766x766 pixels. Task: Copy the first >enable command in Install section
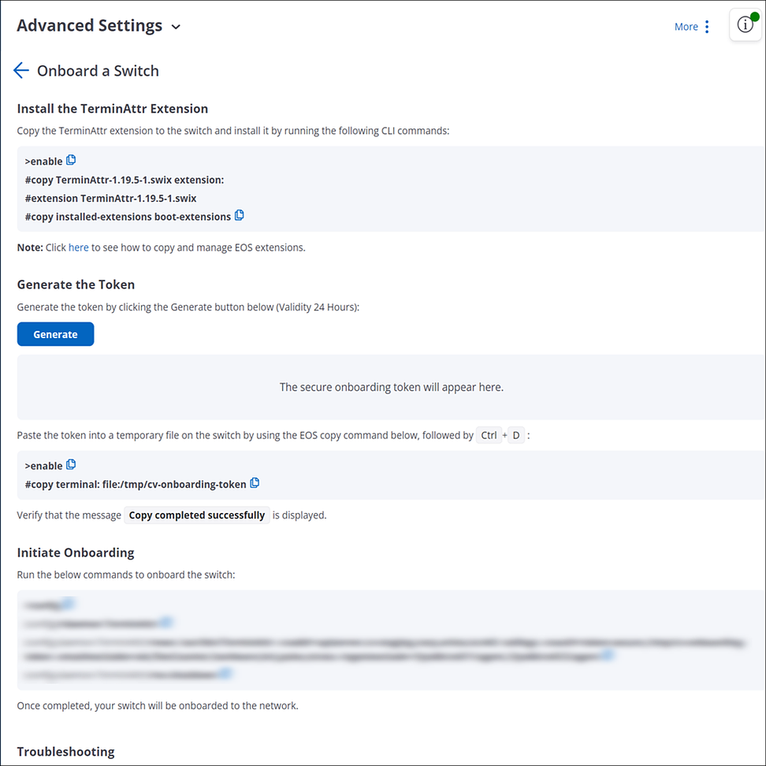tap(71, 160)
